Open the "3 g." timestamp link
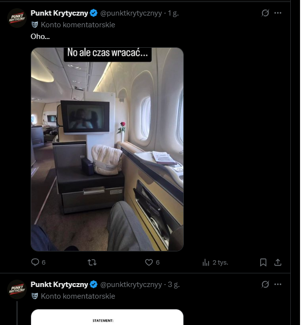 (173, 284)
